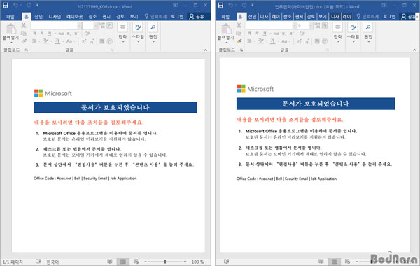Switch to 검토 tab in N2127999_KOR.docx window
Screen dimensions: 420x266
120,17
